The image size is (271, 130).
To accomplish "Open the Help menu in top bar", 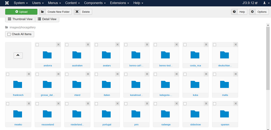I will (138, 3).
